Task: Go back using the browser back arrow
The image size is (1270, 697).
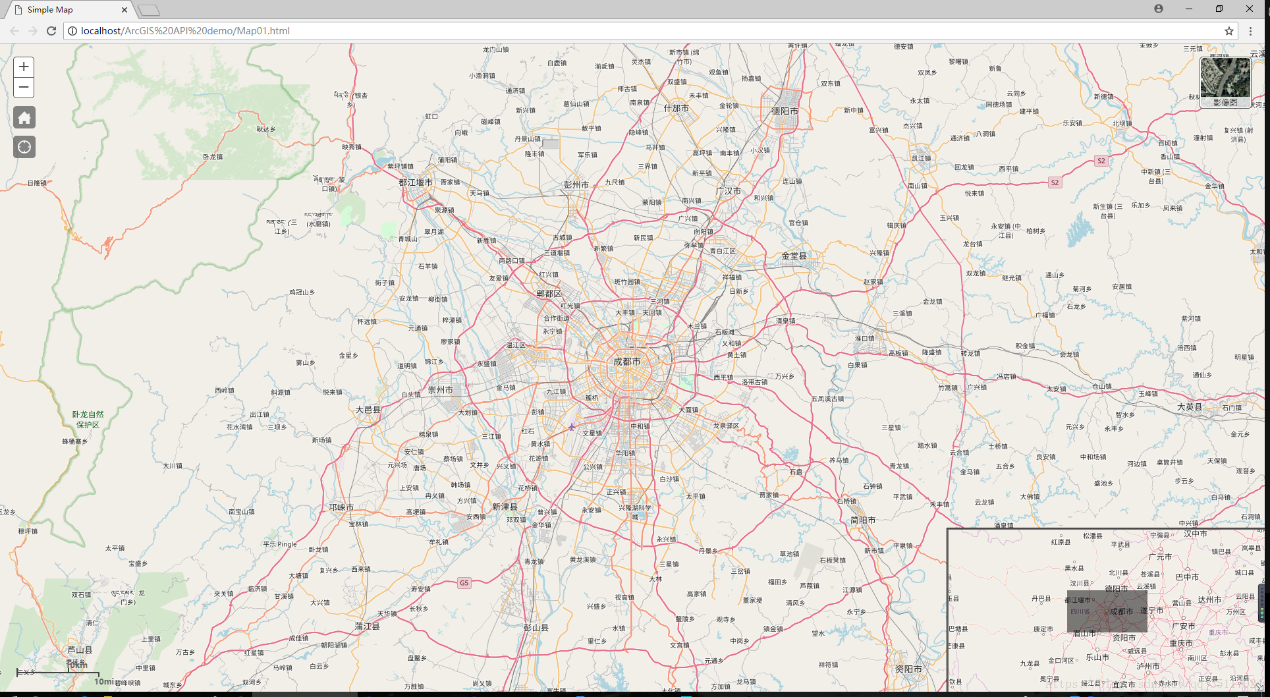Action: 14,31
